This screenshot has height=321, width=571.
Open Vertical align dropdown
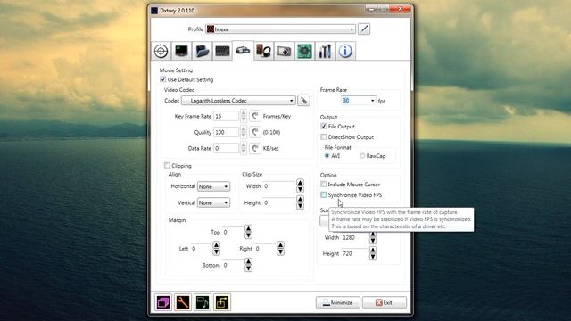tap(213, 202)
